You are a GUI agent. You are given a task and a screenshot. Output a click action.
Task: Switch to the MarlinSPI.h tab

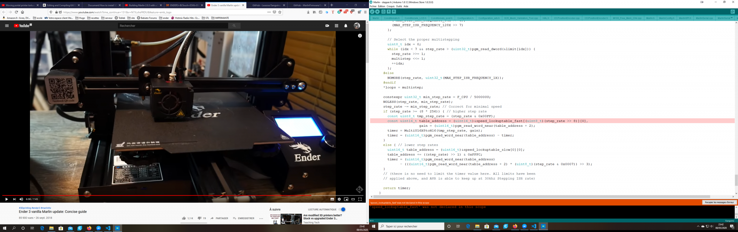click(685, 18)
